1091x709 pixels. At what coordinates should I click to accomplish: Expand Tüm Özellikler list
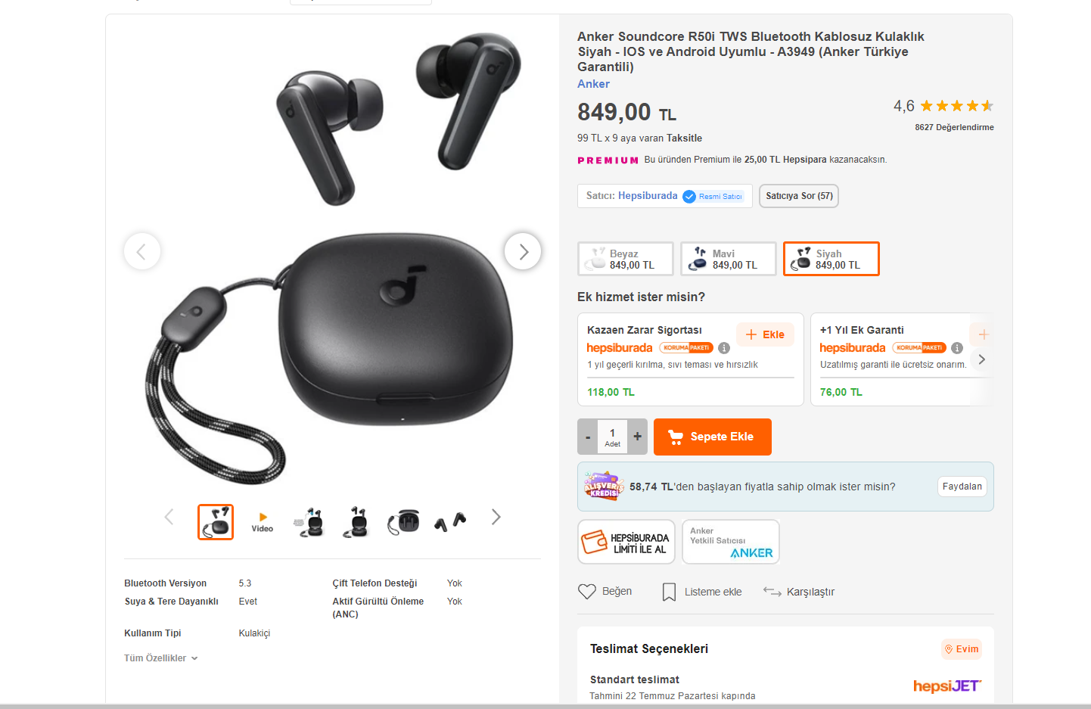coord(160,658)
